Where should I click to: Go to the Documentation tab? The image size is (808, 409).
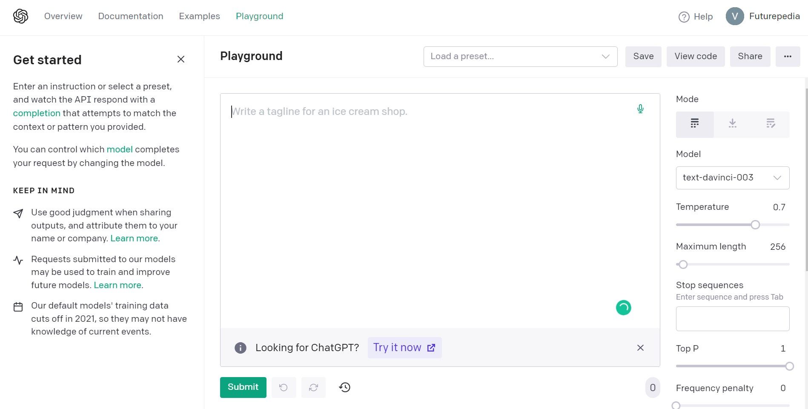(131, 16)
